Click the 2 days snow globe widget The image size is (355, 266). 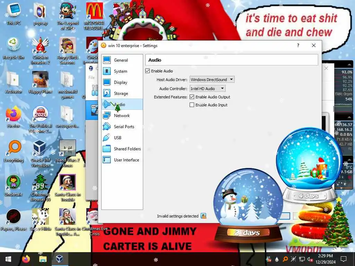[x=248, y=205]
